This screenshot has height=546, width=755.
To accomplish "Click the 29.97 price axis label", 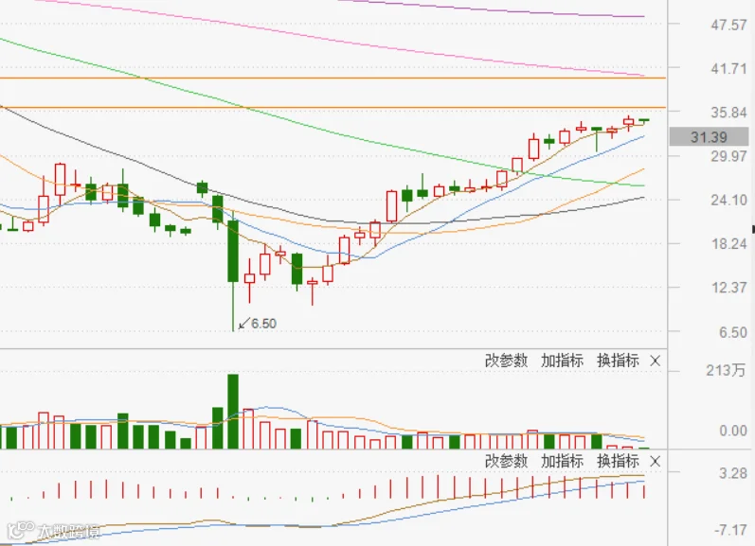I will 728,156.
